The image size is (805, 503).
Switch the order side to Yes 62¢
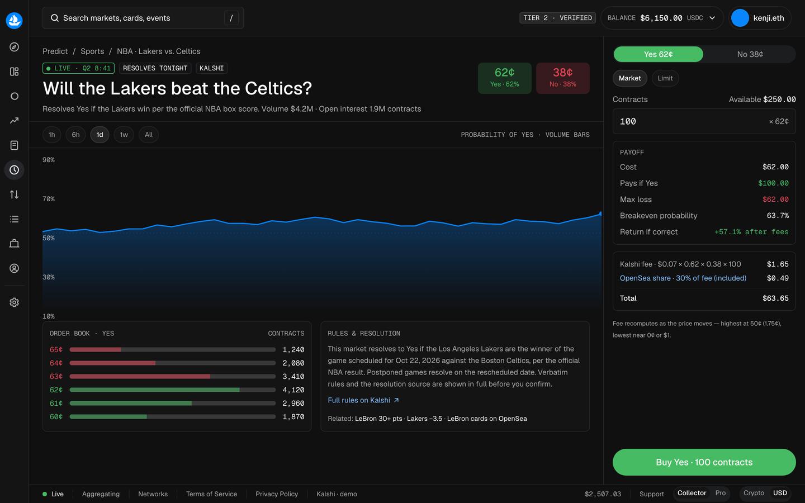[659, 54]
